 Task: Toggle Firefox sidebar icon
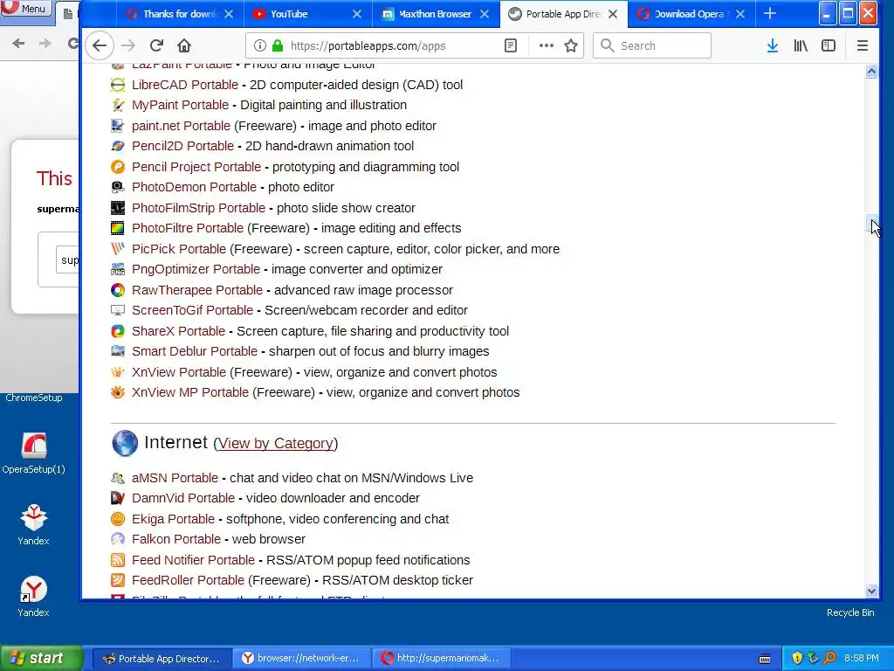tap(829, 45)
